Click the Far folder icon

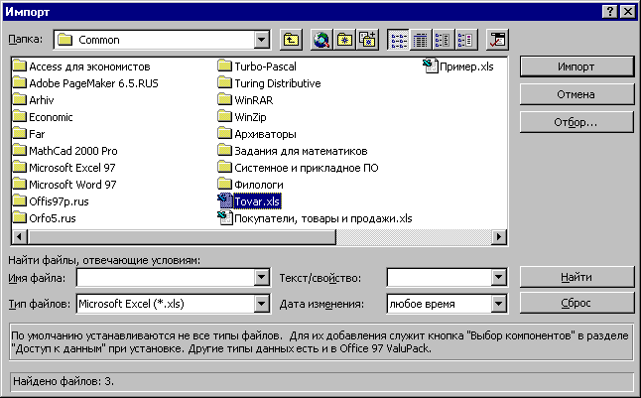tap(19, 133)
